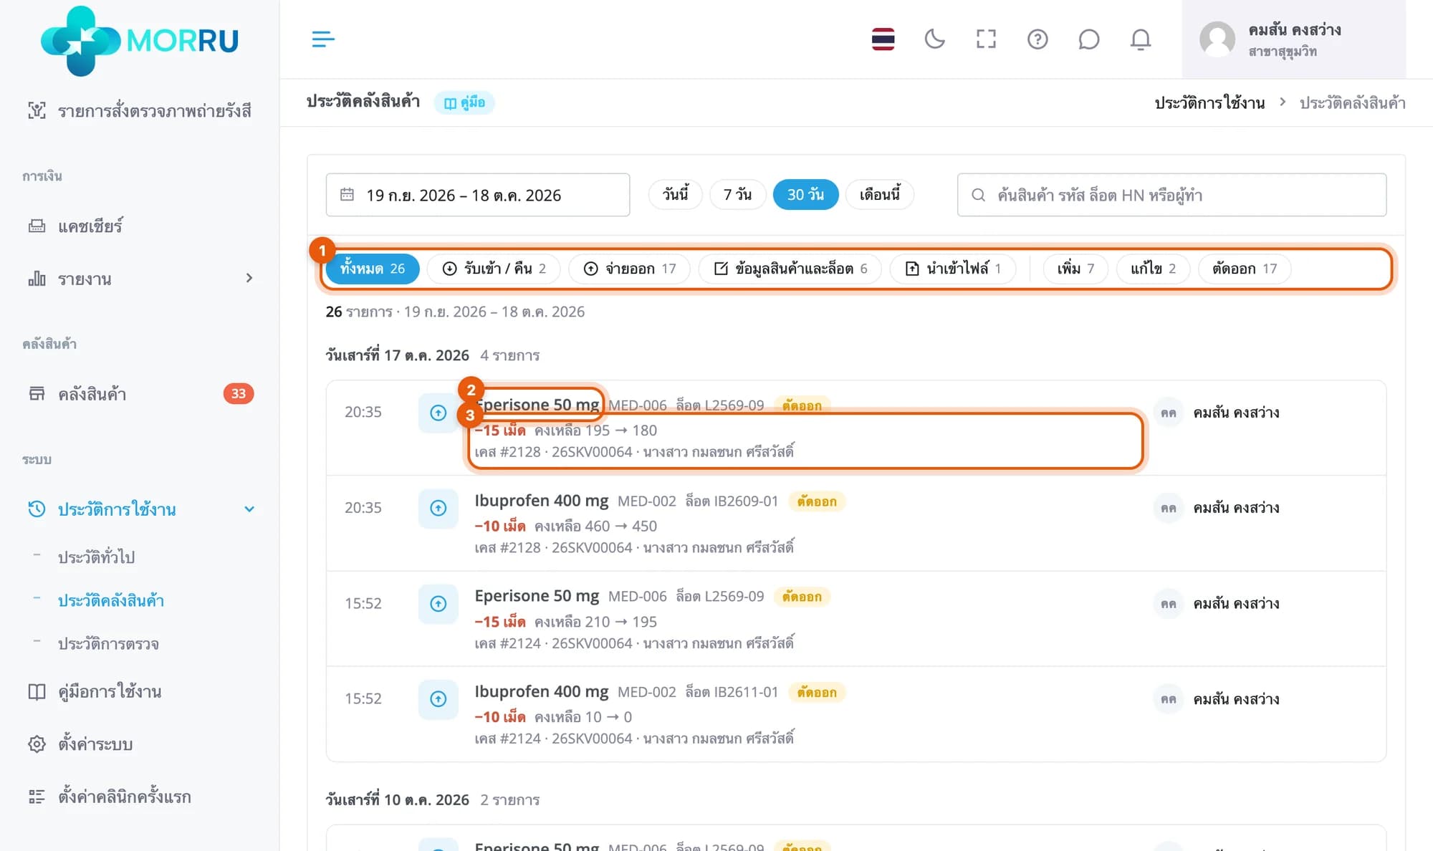Select the วันนี้ range preset

[x=676, y=195]
